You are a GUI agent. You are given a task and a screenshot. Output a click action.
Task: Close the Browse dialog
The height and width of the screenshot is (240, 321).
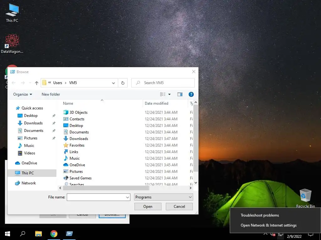[x=194, y=72]
